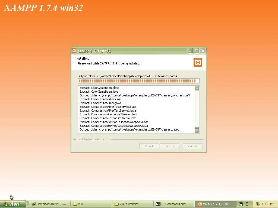Click the Windows flag on Start button
The width and height of the screenshot is (278, 208).
pyautogui.click(x=5, y=204)
